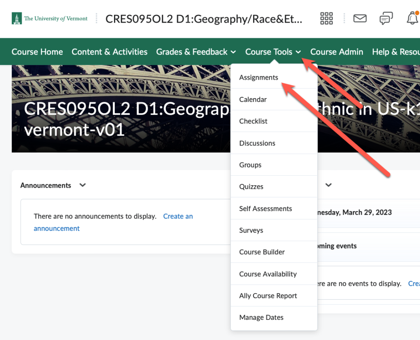This screenshot has width=420, height=340.
Task: Select Assignments from Course Tools menu
Action: [x=258, y=77]
